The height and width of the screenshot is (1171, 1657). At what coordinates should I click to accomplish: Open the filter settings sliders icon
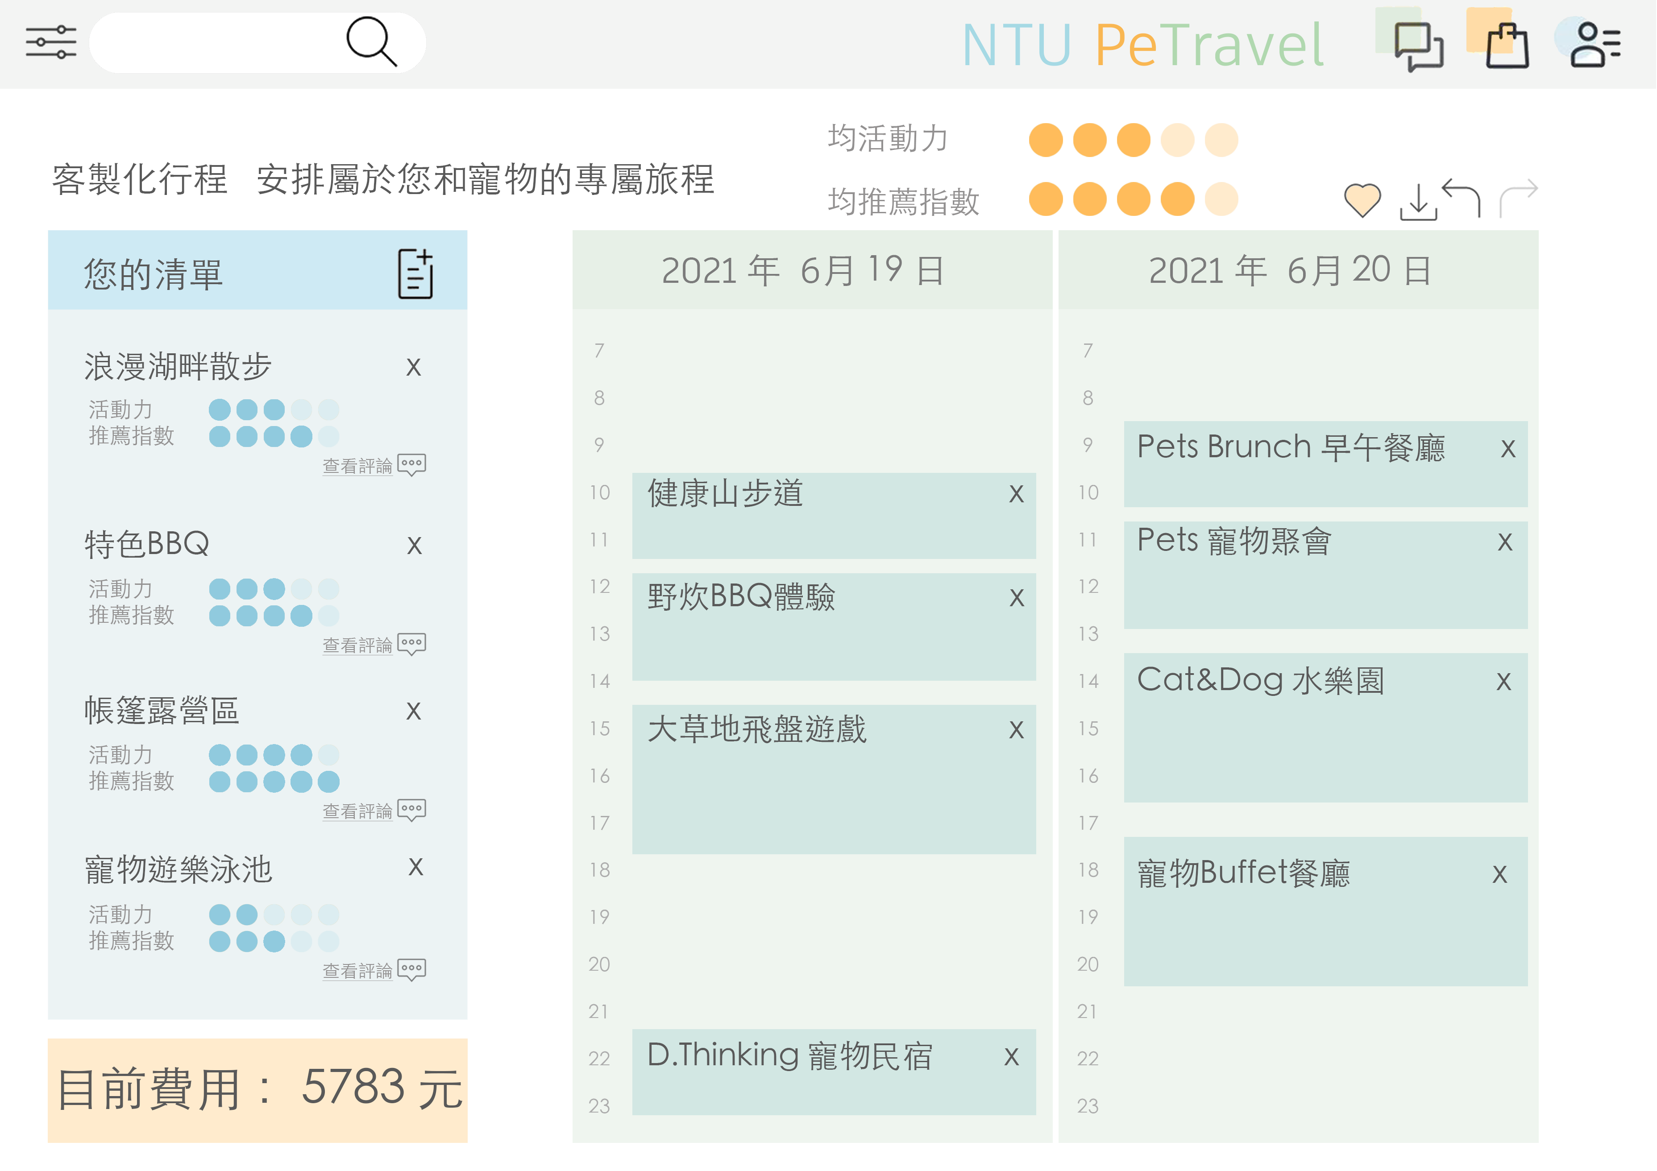click(x=50, y=42)
